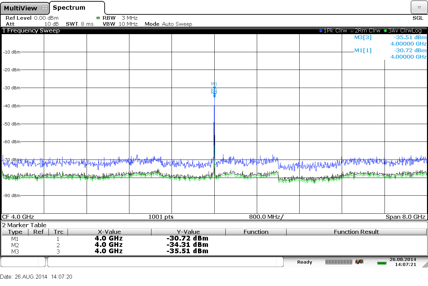Screen dimensions: 428x286
Task: Click the sweep progress bar in status bar
Action: coord(339,262)
